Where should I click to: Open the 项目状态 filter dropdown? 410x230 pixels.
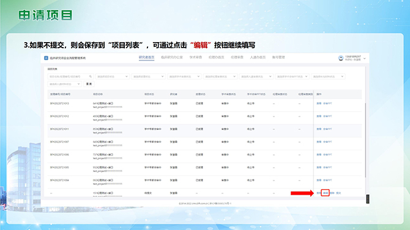point(112,76)
